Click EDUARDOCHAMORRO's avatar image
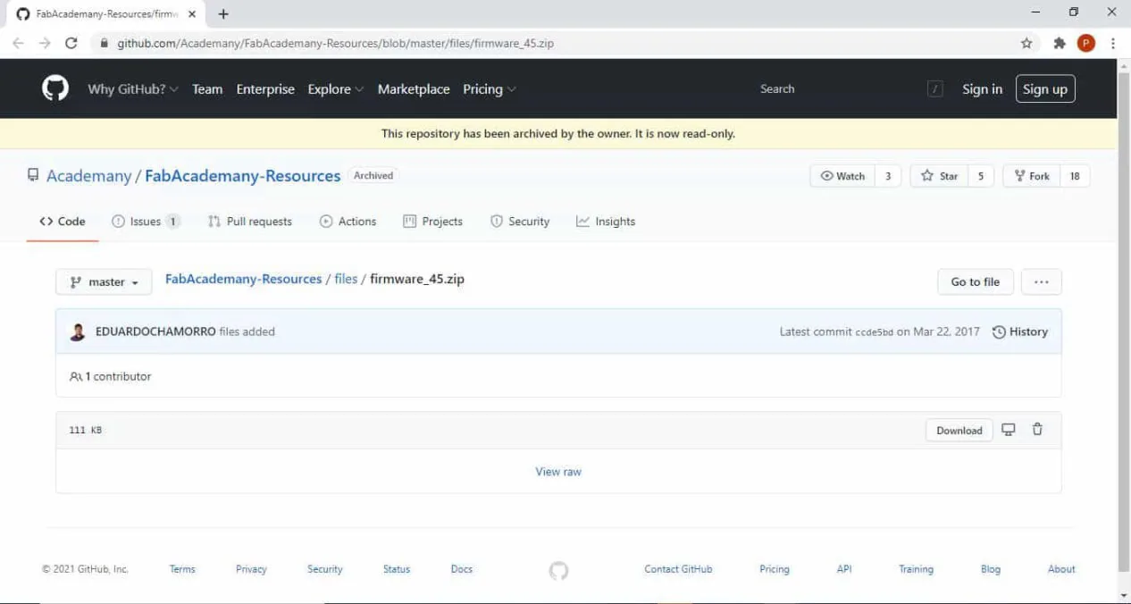 tap(78, 331)
